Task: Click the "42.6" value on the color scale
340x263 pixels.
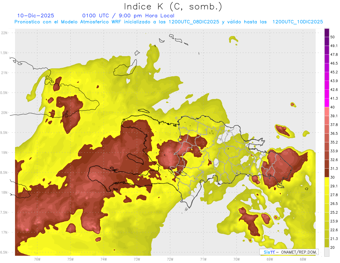Action: pos(334,90)
